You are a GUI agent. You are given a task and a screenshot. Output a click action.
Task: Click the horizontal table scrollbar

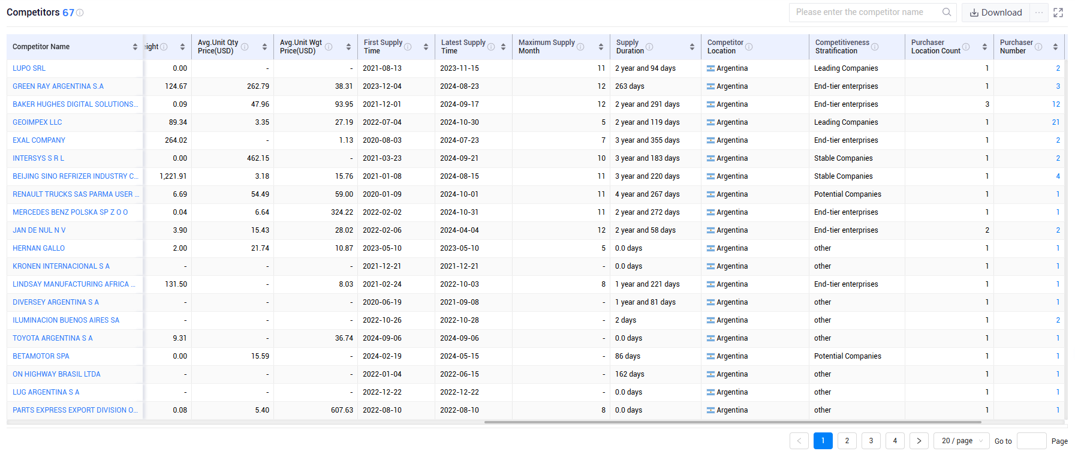(x=733, y=422)
